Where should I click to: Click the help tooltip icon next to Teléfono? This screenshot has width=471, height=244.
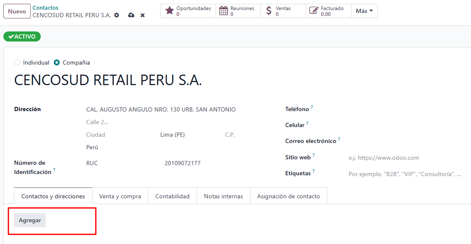(312, 107)
